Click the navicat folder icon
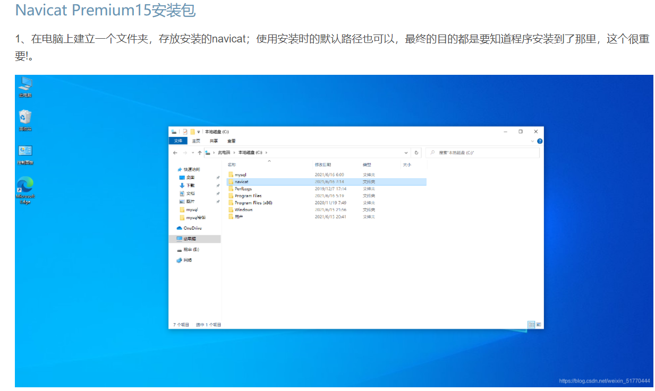The width and height of the screenshot is (655, 391). click(231, 181)
